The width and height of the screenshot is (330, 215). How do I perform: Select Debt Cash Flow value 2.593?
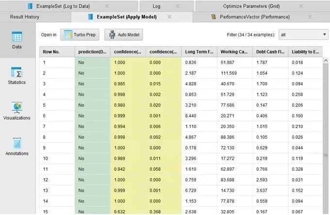(262, 180)
